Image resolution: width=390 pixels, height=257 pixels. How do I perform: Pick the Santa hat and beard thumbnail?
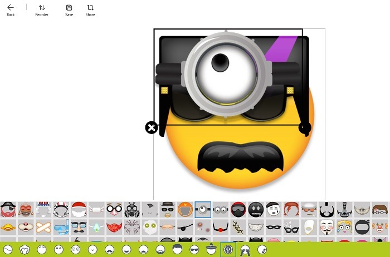click(x=79, y=210)
